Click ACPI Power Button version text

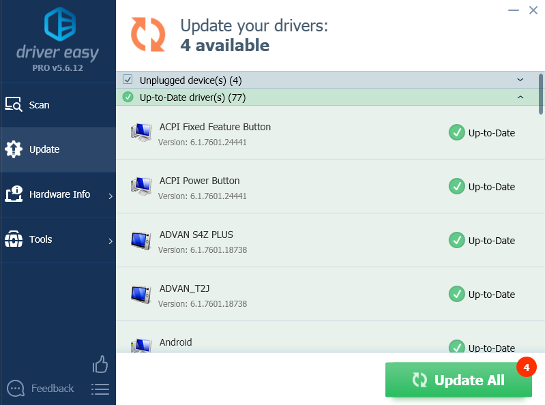tap(203, 196)
